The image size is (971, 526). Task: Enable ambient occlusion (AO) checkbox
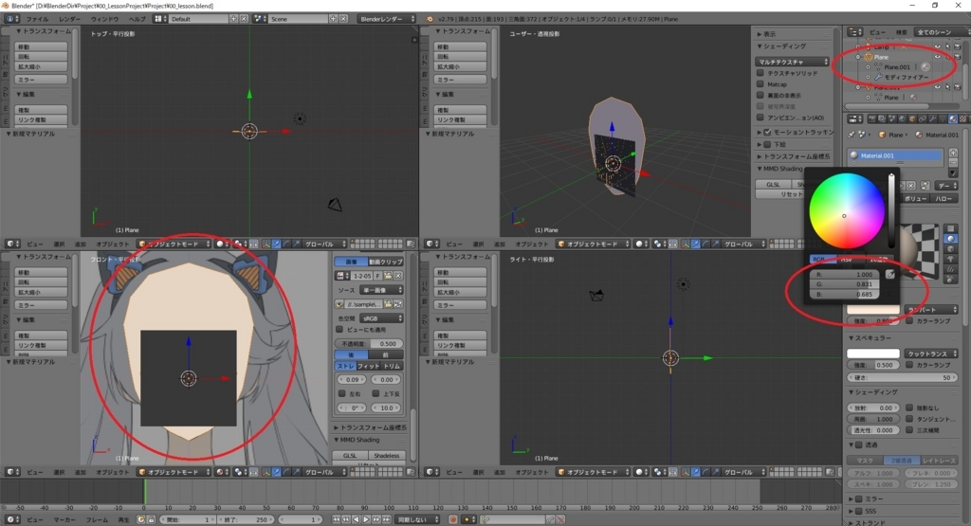pos(760,118)
